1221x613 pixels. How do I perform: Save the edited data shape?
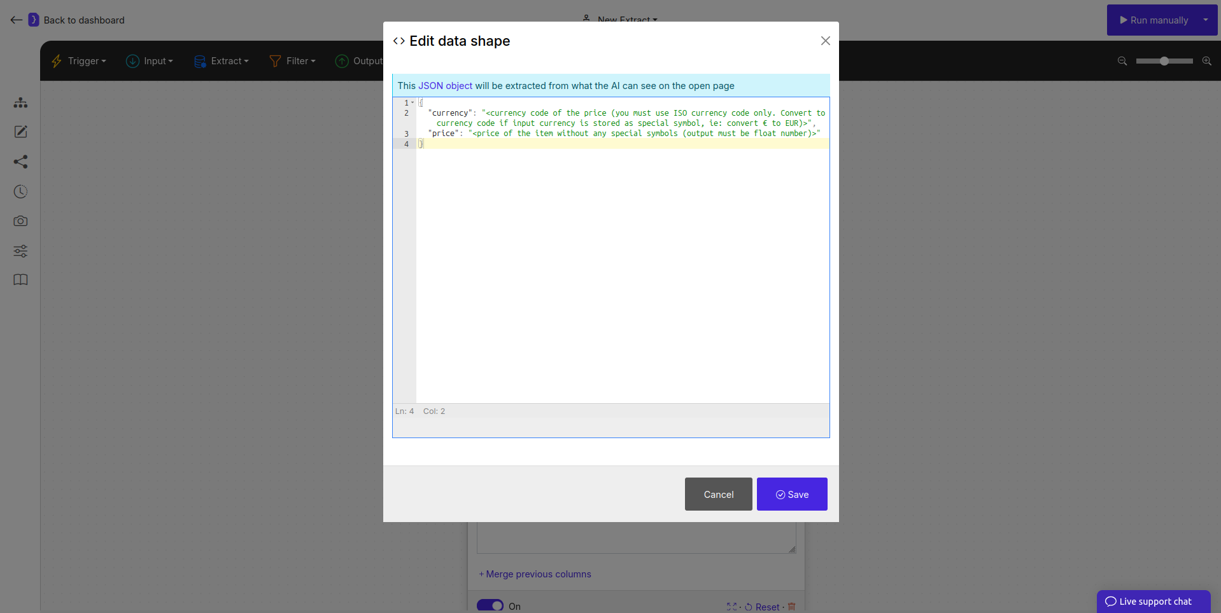791,494
